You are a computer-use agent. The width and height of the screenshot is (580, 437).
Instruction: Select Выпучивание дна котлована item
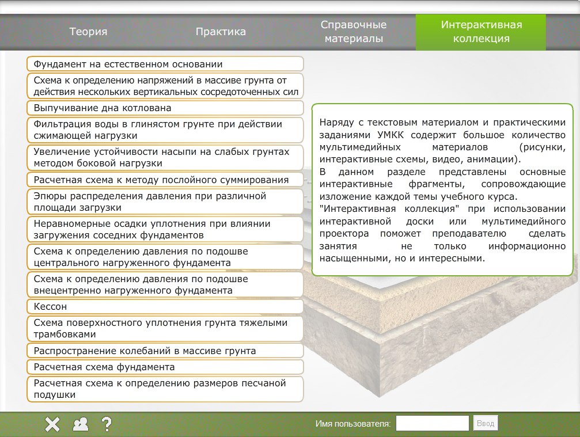pyautogui.click(x=165, y=108)
